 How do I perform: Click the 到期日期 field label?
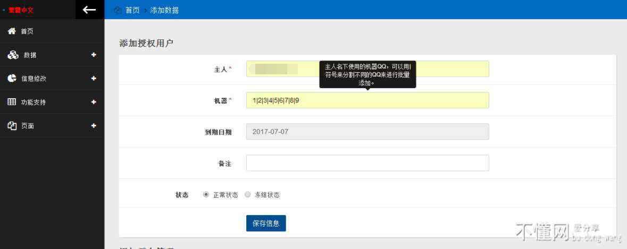coord(218,132)
